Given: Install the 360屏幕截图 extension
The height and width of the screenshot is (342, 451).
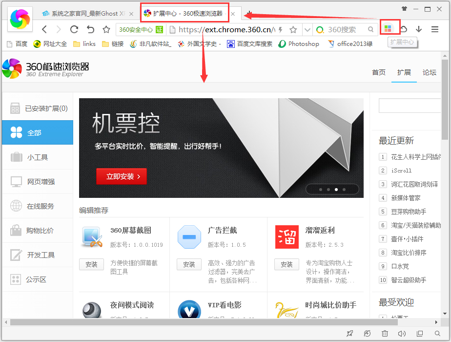Looking at the screenshot, I should [x=91, y=264].
